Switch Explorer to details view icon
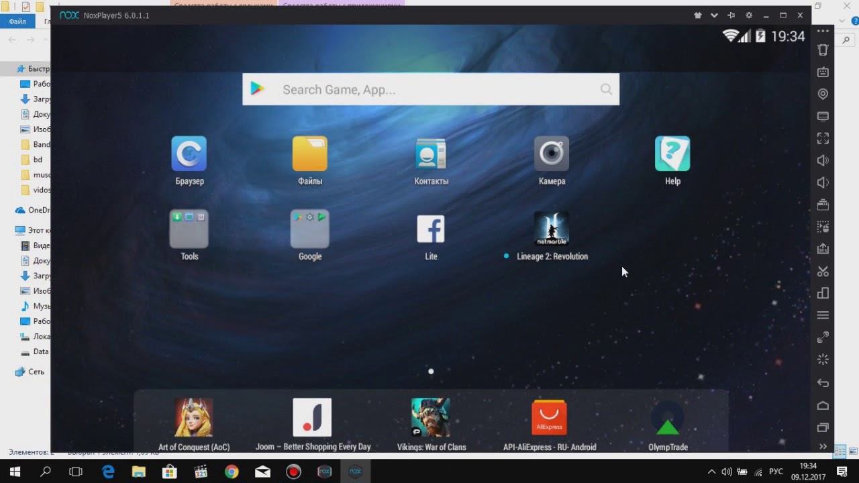 840,451
